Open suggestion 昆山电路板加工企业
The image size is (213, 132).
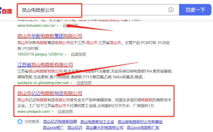click(x=97, y=122)
